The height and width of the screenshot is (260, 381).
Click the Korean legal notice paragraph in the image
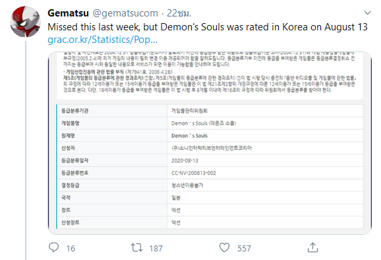coord(210,72)
